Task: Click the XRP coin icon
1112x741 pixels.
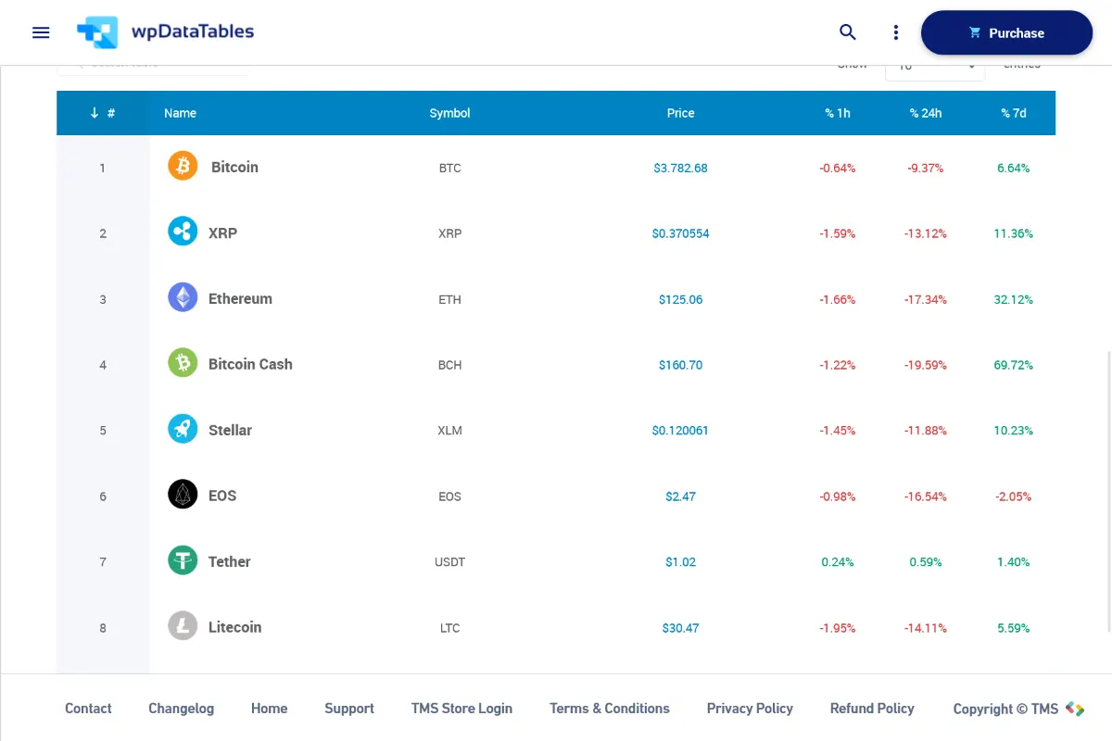Action: point(183,232)
